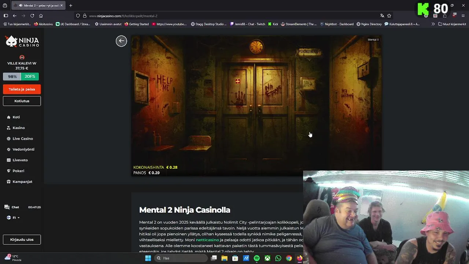Expand the bookmarks overflow chevron
This screenshot has height=264, width=469.
point(433,24)
